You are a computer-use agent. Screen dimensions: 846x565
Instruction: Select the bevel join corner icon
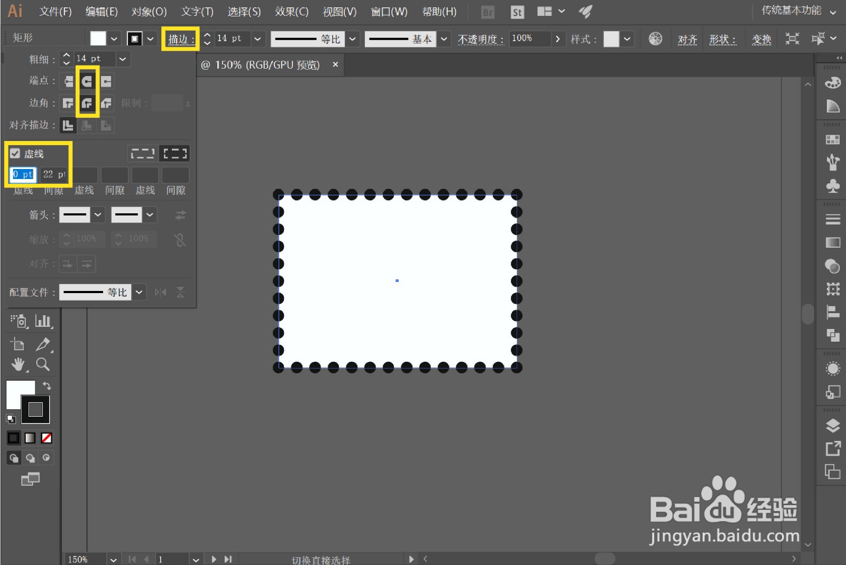(x=106, y=103)
